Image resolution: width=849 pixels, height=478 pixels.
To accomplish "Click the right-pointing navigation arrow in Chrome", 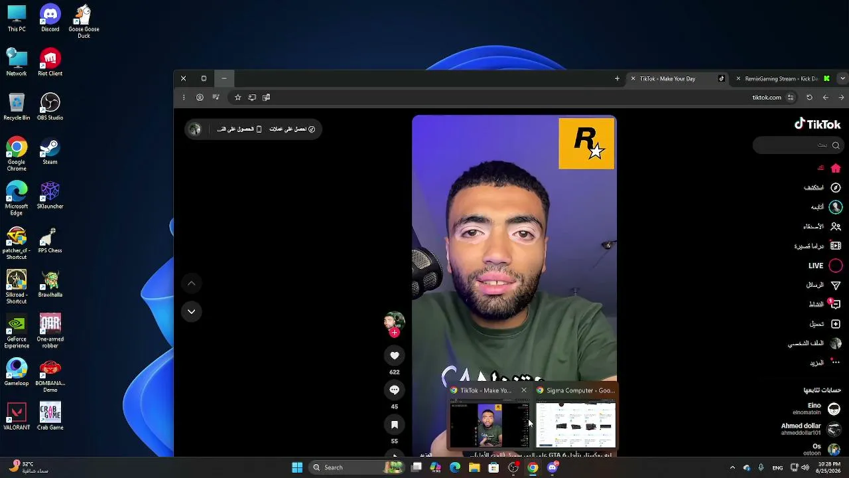I will coord(841,98).
